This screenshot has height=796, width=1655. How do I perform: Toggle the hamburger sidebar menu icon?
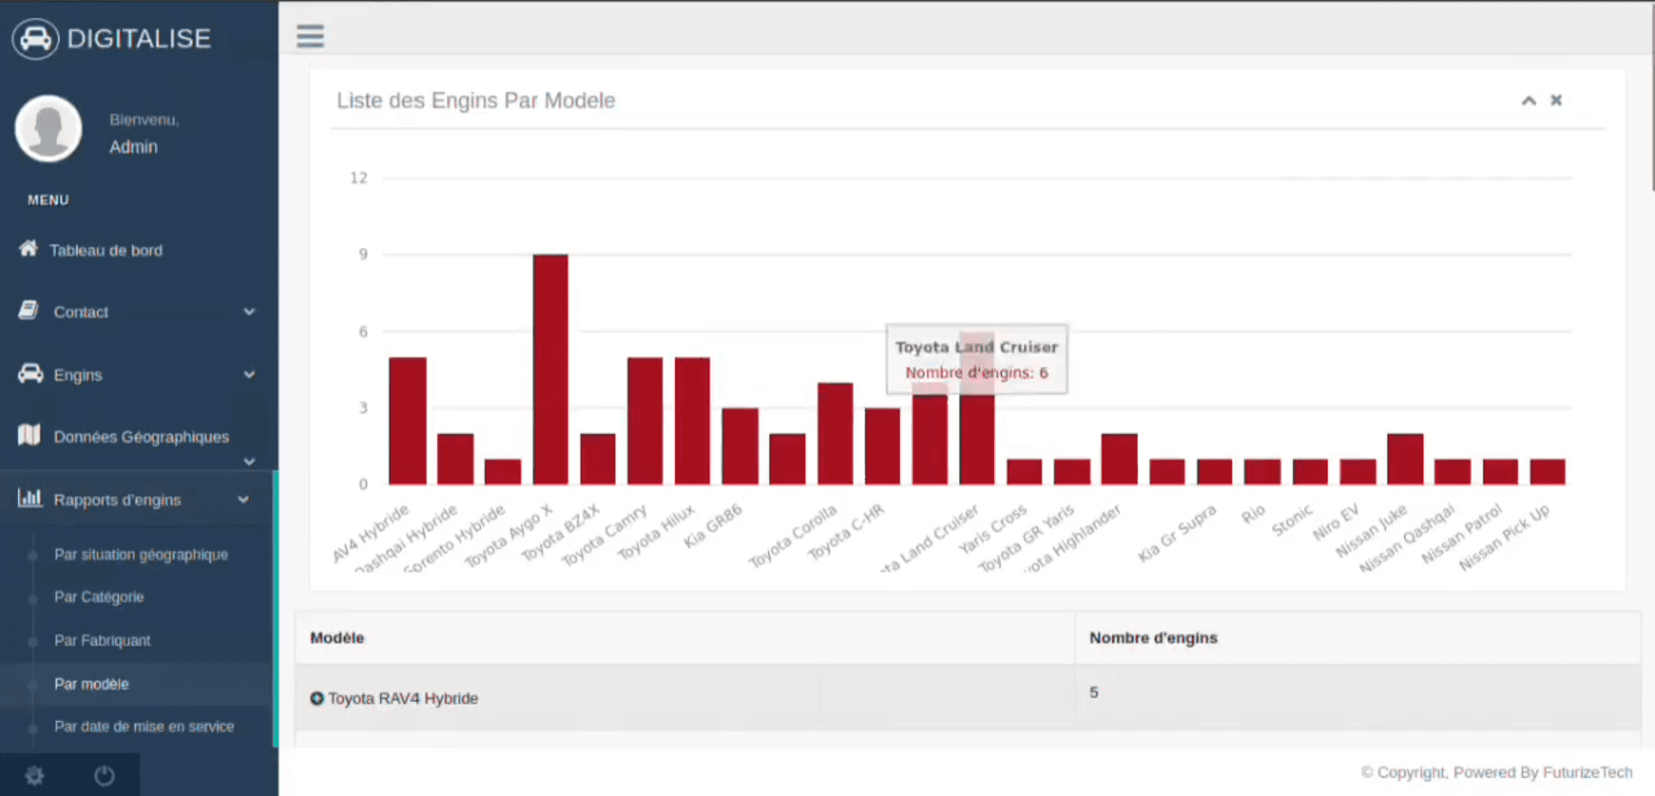click(x=310, y=36)
